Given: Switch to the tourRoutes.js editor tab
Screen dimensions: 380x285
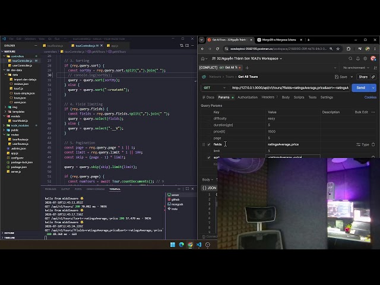Looking at the screenshot, I should (55, 46).
